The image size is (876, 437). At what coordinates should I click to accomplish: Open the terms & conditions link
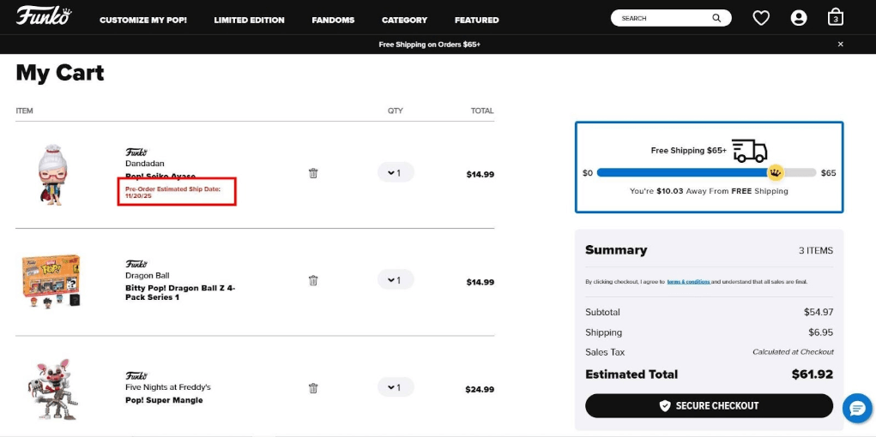[x=688, y=282]
